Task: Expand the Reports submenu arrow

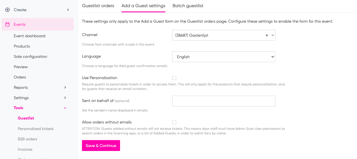Action: (65, 87)
